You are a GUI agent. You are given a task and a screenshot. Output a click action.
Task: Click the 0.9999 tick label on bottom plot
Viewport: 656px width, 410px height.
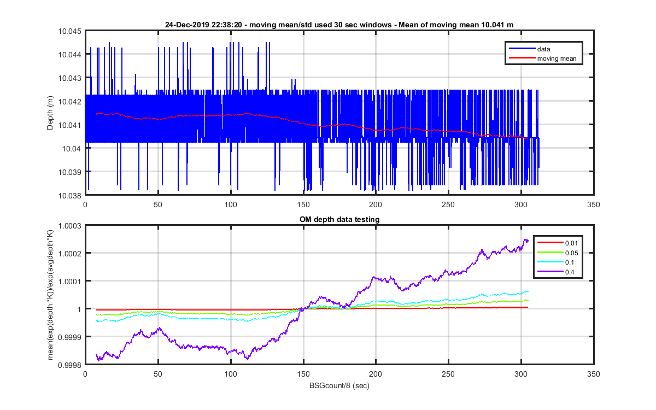coord(69,337)
